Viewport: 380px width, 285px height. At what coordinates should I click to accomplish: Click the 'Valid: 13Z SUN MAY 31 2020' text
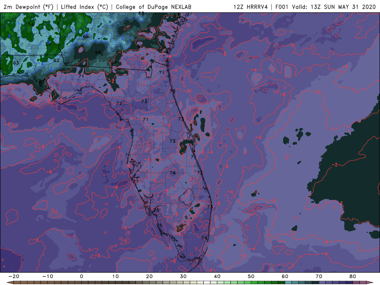coord(334,7)
